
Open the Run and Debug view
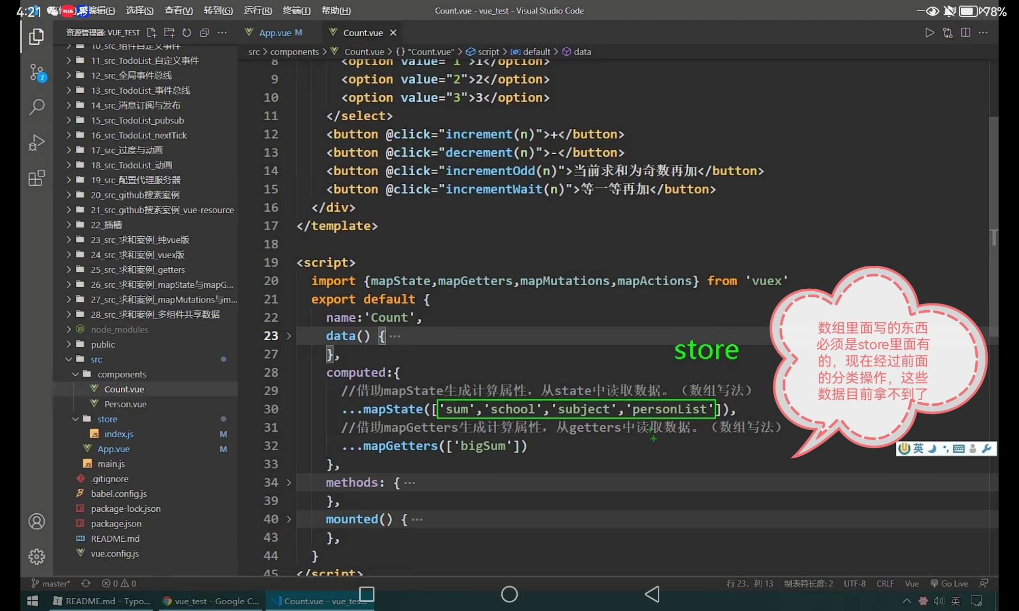pyautogui.click(x=37, y=143)
